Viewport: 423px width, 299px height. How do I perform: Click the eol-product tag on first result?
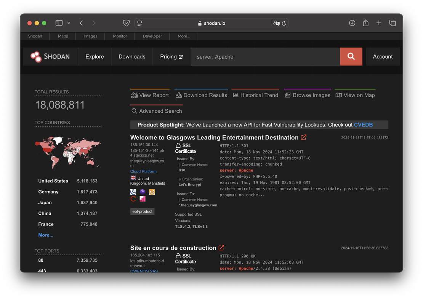point(142,211)
